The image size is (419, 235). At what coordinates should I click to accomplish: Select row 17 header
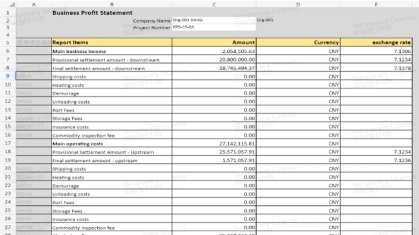(x=8, y=143)
